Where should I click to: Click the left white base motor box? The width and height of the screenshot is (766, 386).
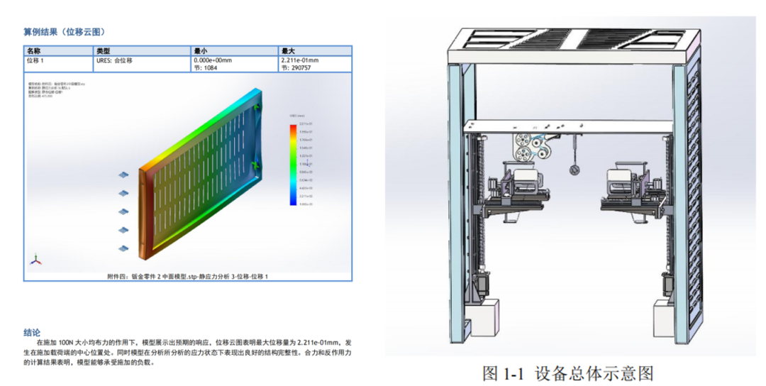[x=488, y=316]
